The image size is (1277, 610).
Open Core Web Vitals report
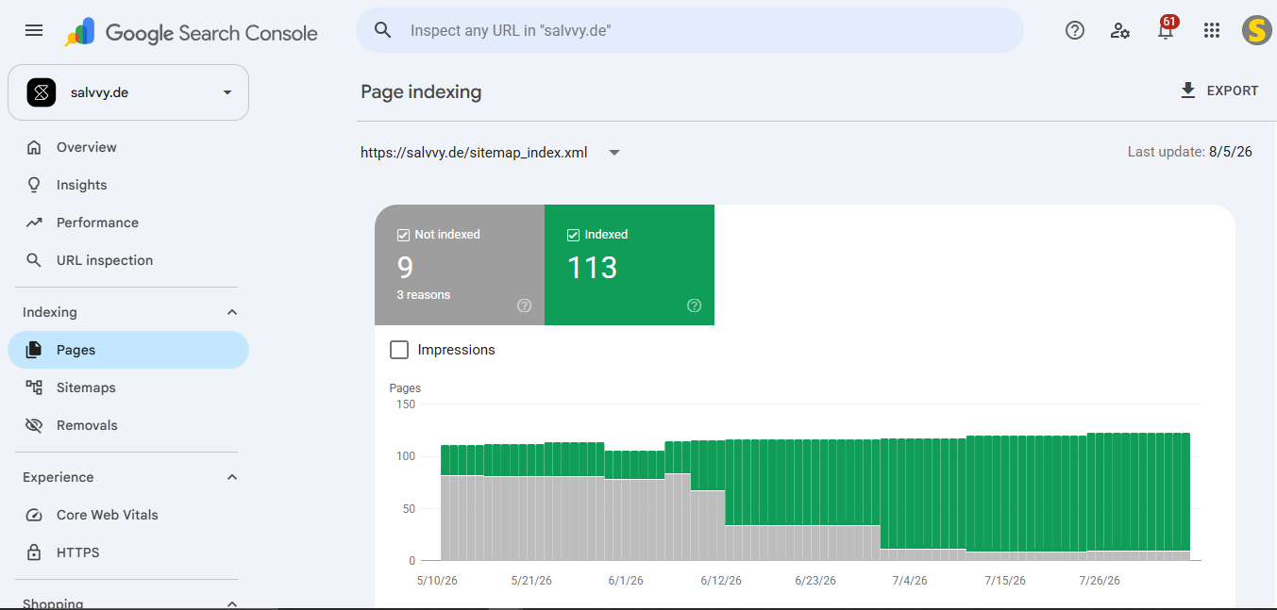click(x=128, y=515)
